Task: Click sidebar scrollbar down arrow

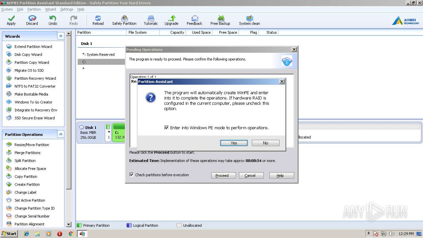Action: click(69, 224)
